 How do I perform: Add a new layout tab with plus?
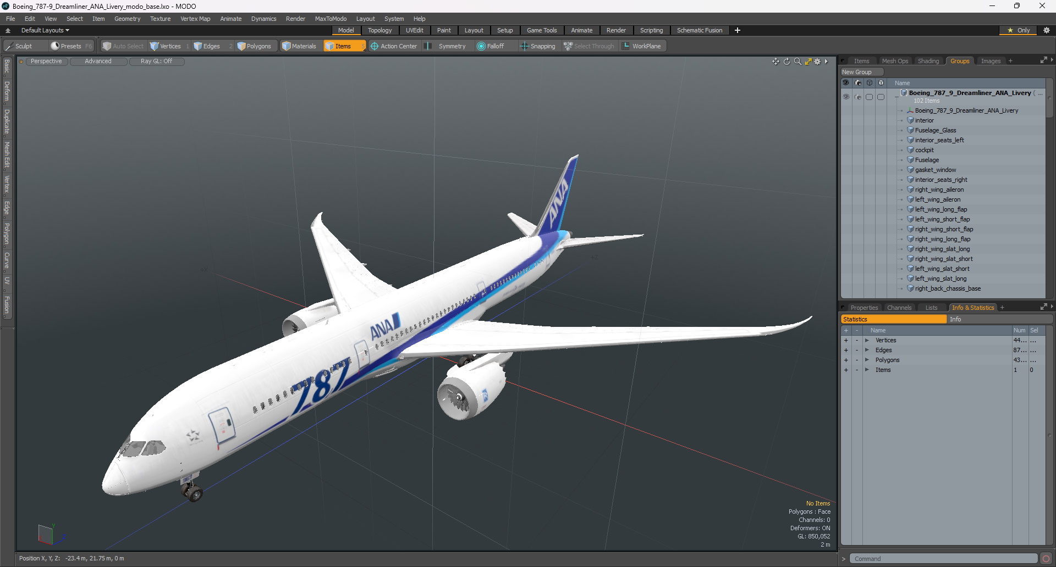pos(738,30)
